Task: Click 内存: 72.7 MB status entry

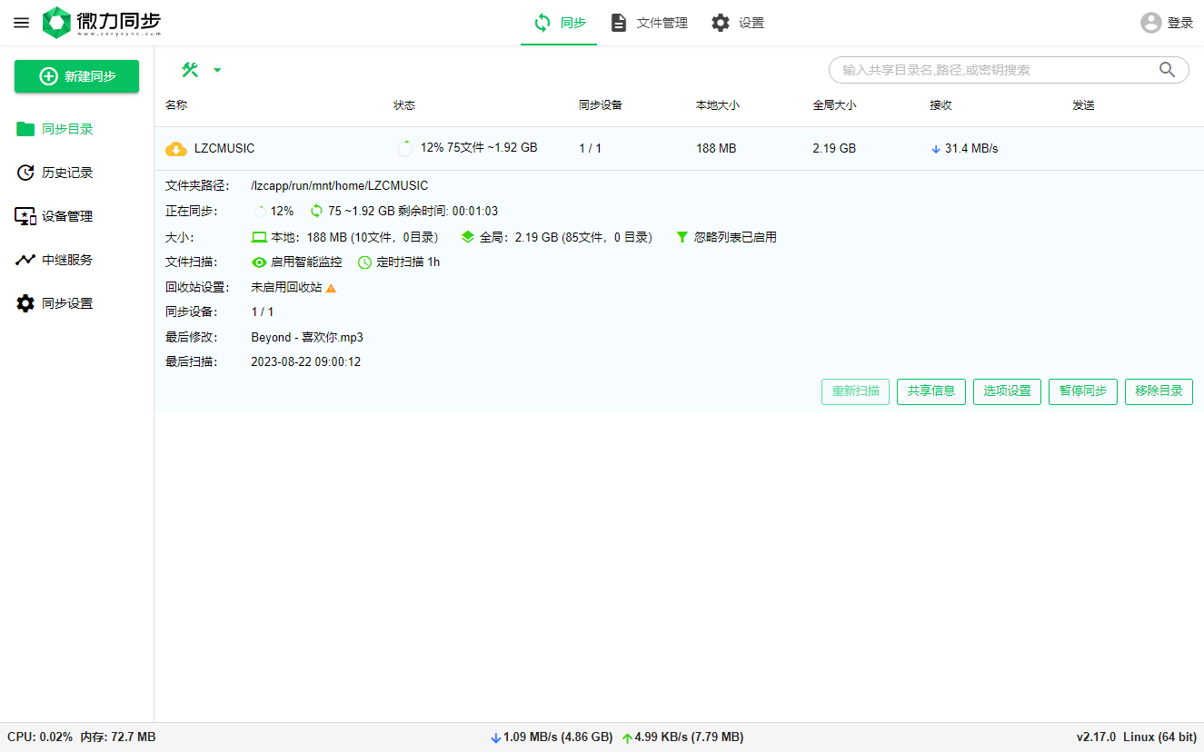Action: (x=118, y=737)
